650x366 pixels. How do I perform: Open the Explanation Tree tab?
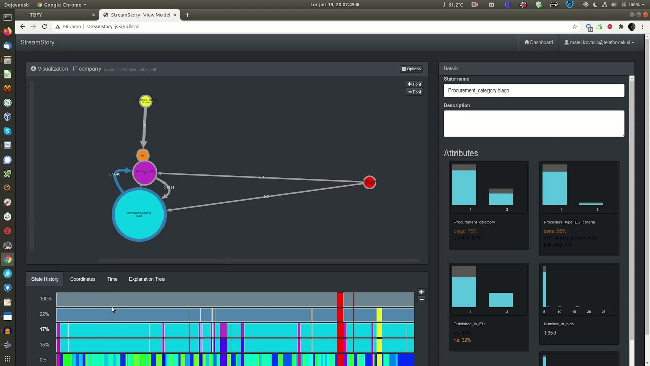point(147,279)
